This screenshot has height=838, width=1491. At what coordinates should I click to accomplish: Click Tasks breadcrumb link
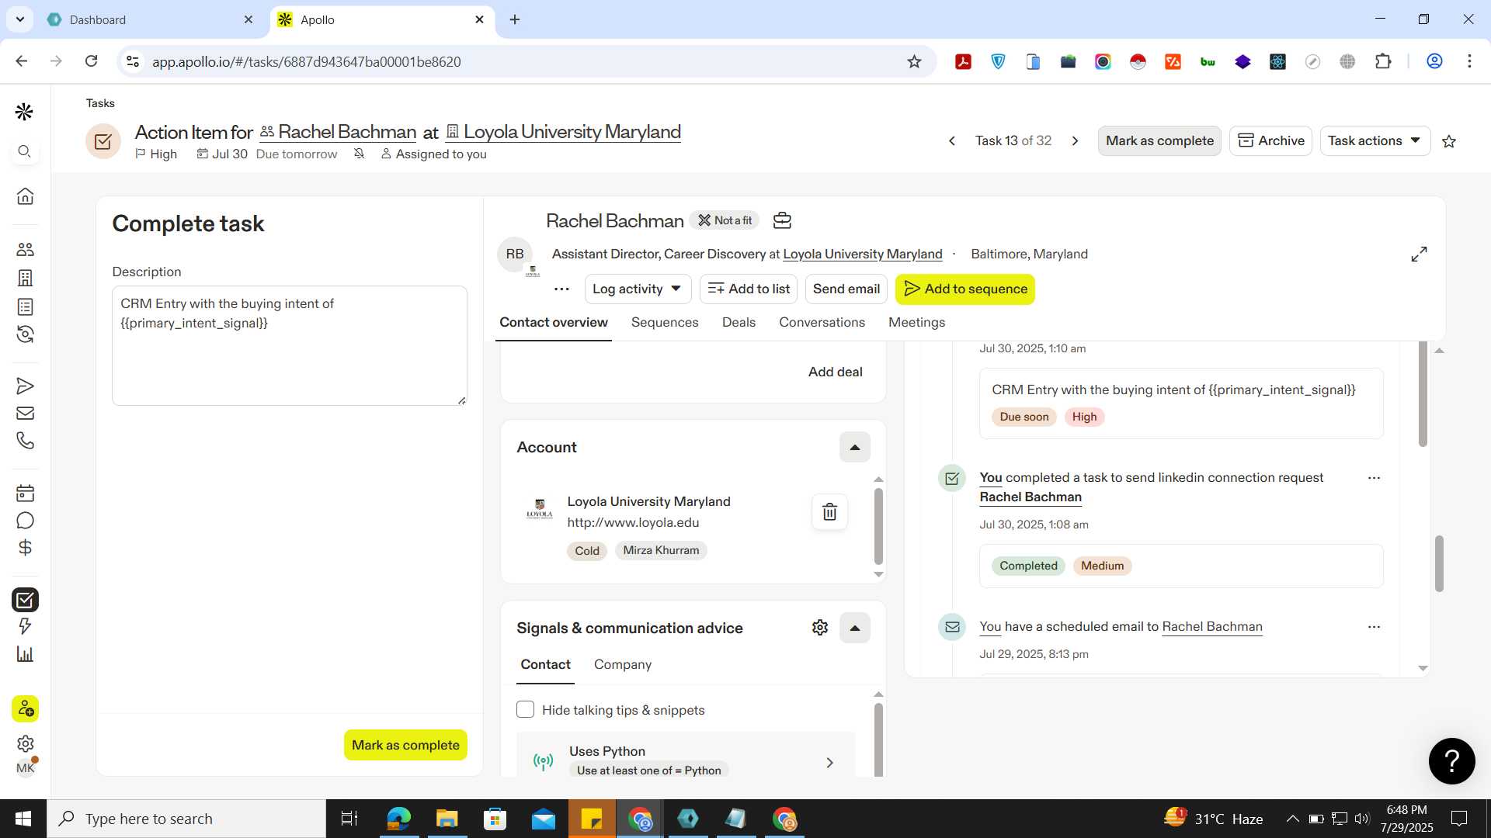click(100, 103)
